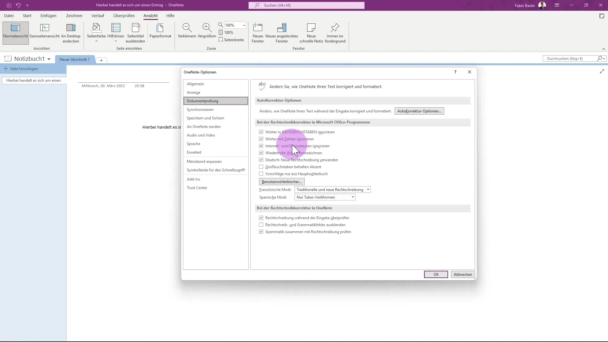Select Speichern und Sichern category

click(216, 118)
